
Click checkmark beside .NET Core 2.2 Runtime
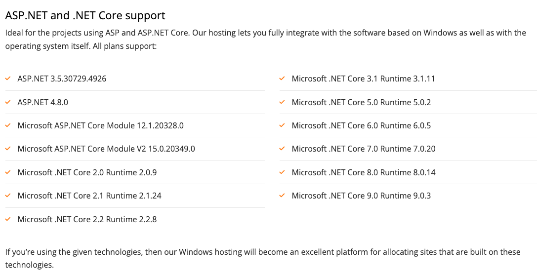tap(7, 219)
